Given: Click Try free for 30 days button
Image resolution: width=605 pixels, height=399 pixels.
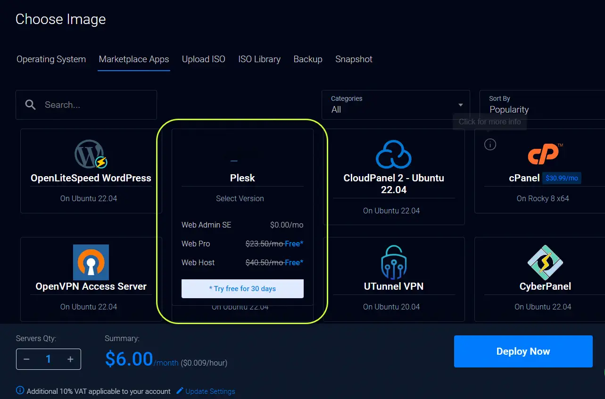Looking at the screenshot, I should tap(242, 289).
